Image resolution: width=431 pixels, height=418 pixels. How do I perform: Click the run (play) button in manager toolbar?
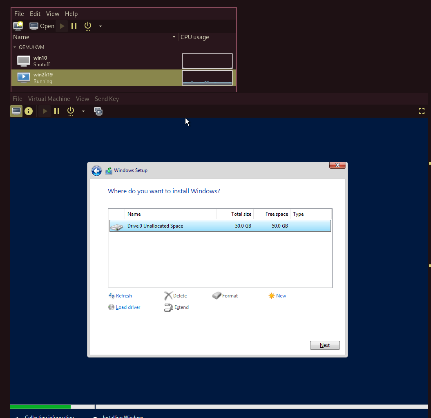[x=62, y=26]
